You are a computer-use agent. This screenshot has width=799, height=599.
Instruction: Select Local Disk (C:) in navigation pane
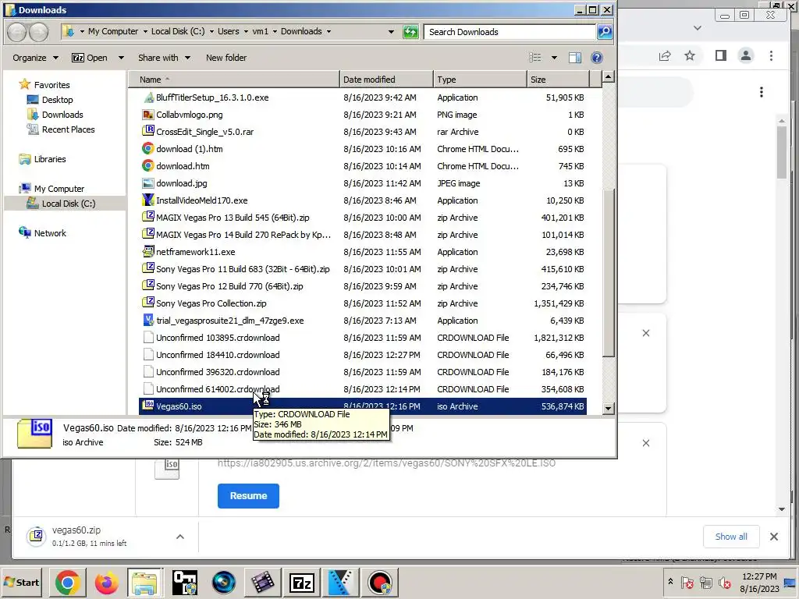point(64,204)
